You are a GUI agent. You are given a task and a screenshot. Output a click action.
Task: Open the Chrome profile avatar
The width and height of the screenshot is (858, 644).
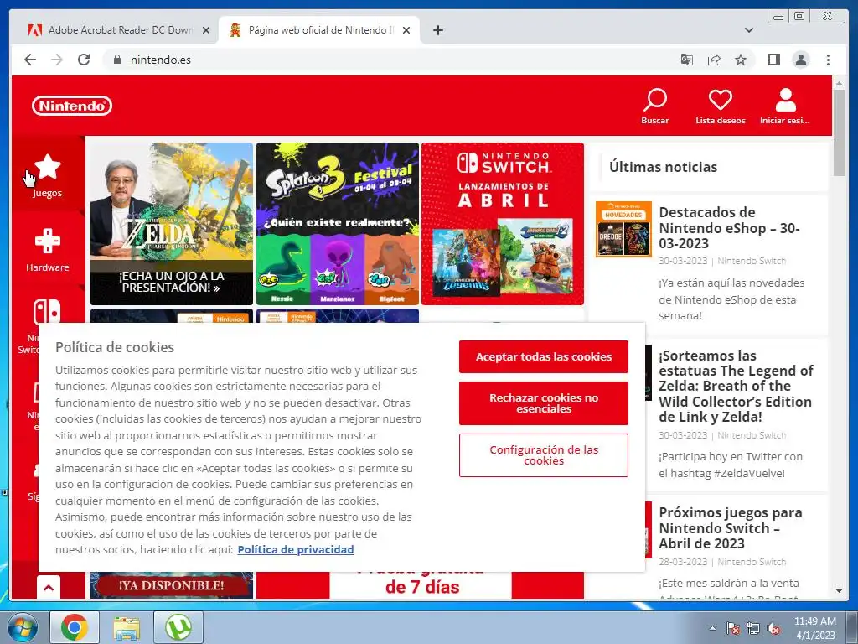click(x=800, y=60)
